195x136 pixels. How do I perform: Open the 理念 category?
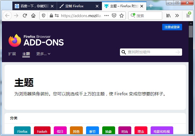141,131
